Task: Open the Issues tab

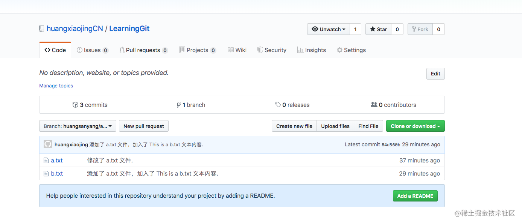Action: click(92, 50)
